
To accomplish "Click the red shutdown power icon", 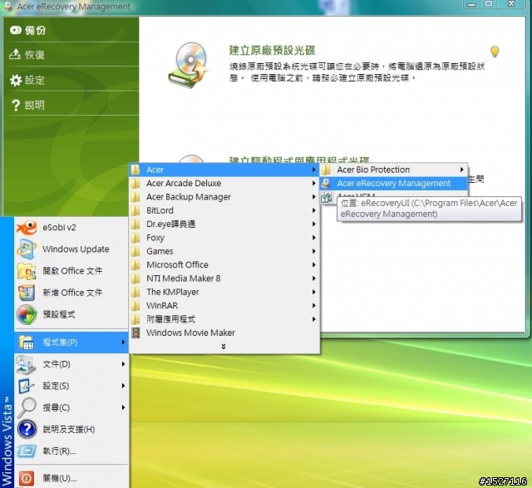I will [27, 479].
